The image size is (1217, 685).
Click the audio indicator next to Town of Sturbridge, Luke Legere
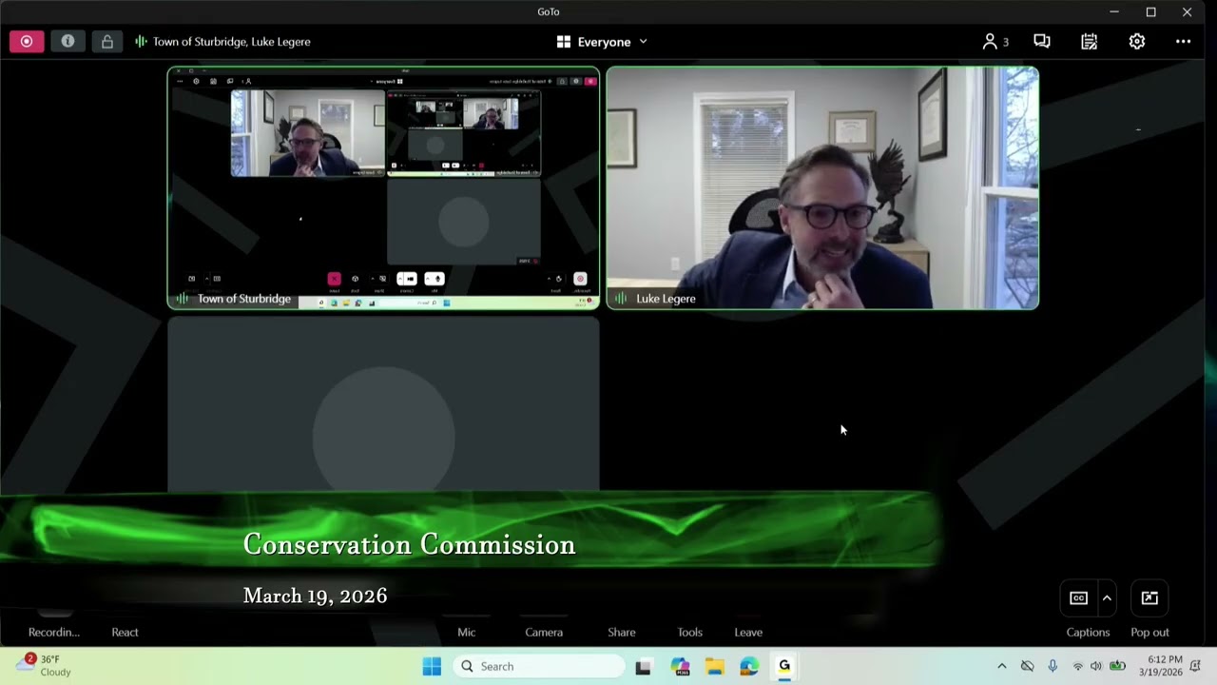141,42
